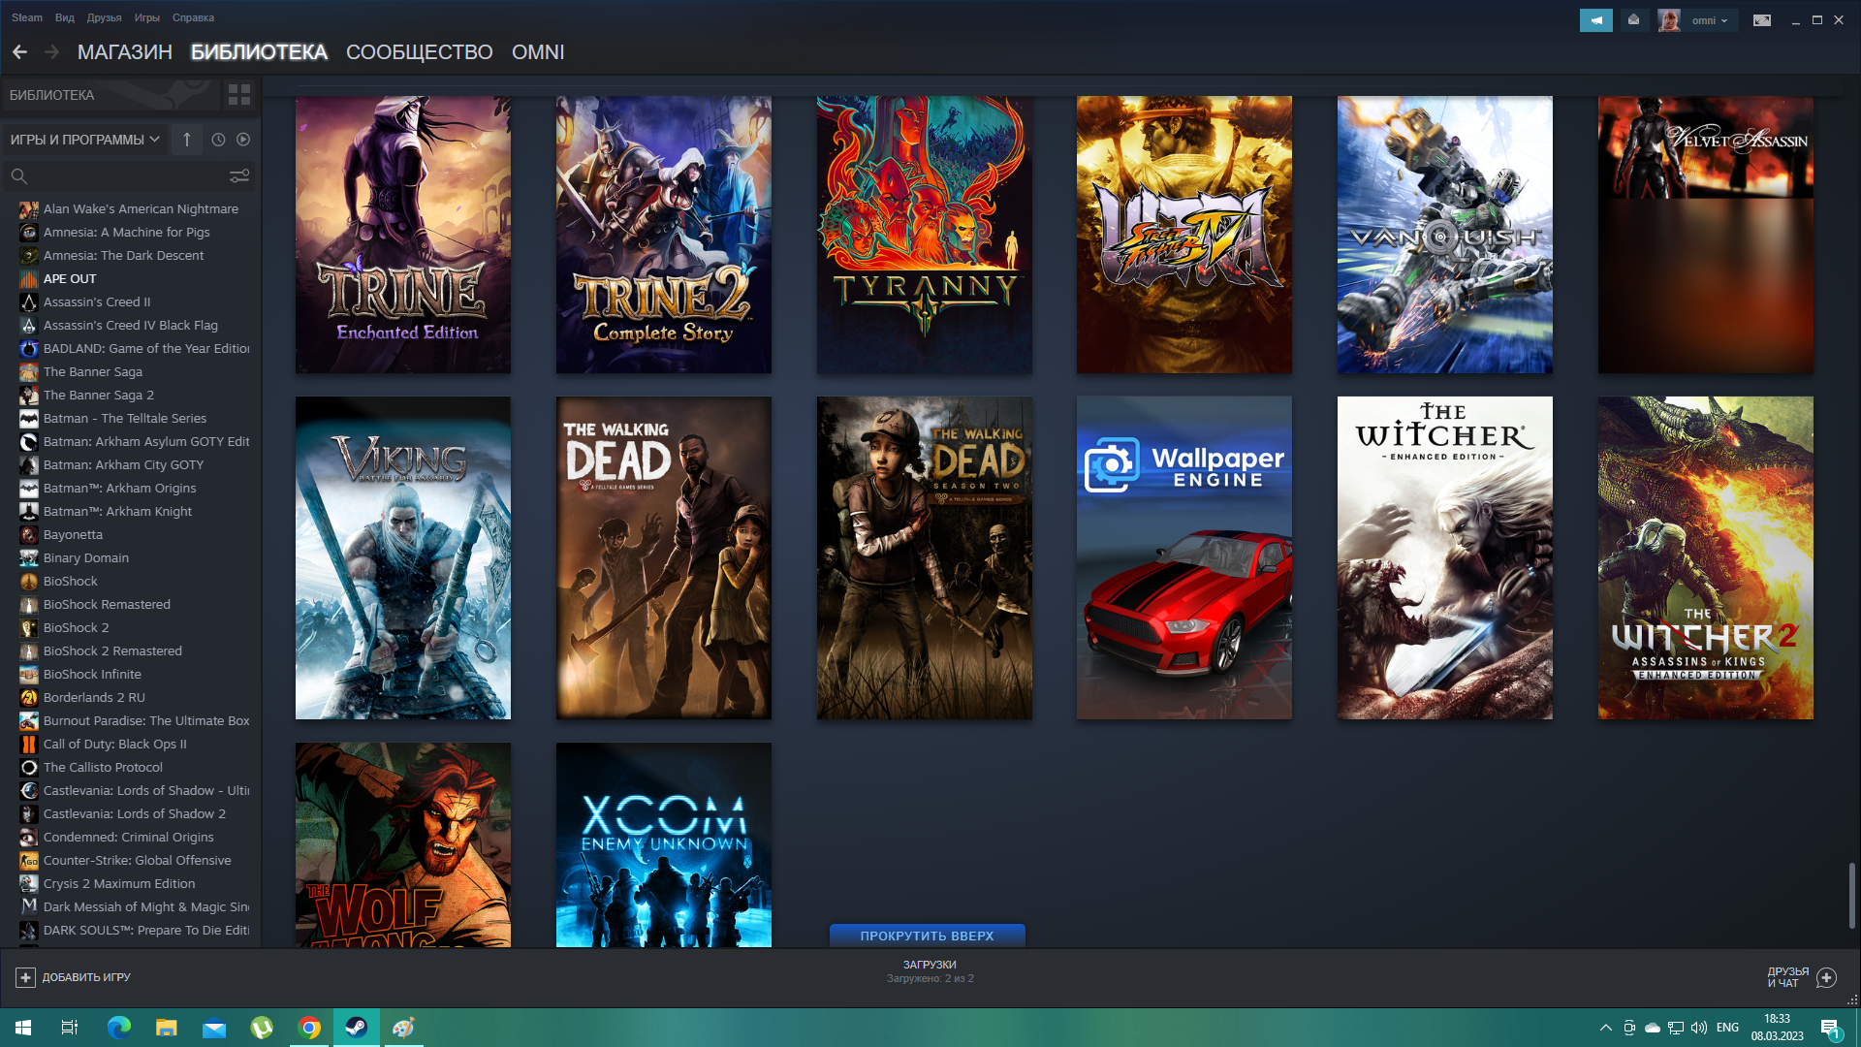1861x1047 pixels.
Task: Toggle the recent activity clock filter
Action: pyautogui.click(x=218, y=140)
